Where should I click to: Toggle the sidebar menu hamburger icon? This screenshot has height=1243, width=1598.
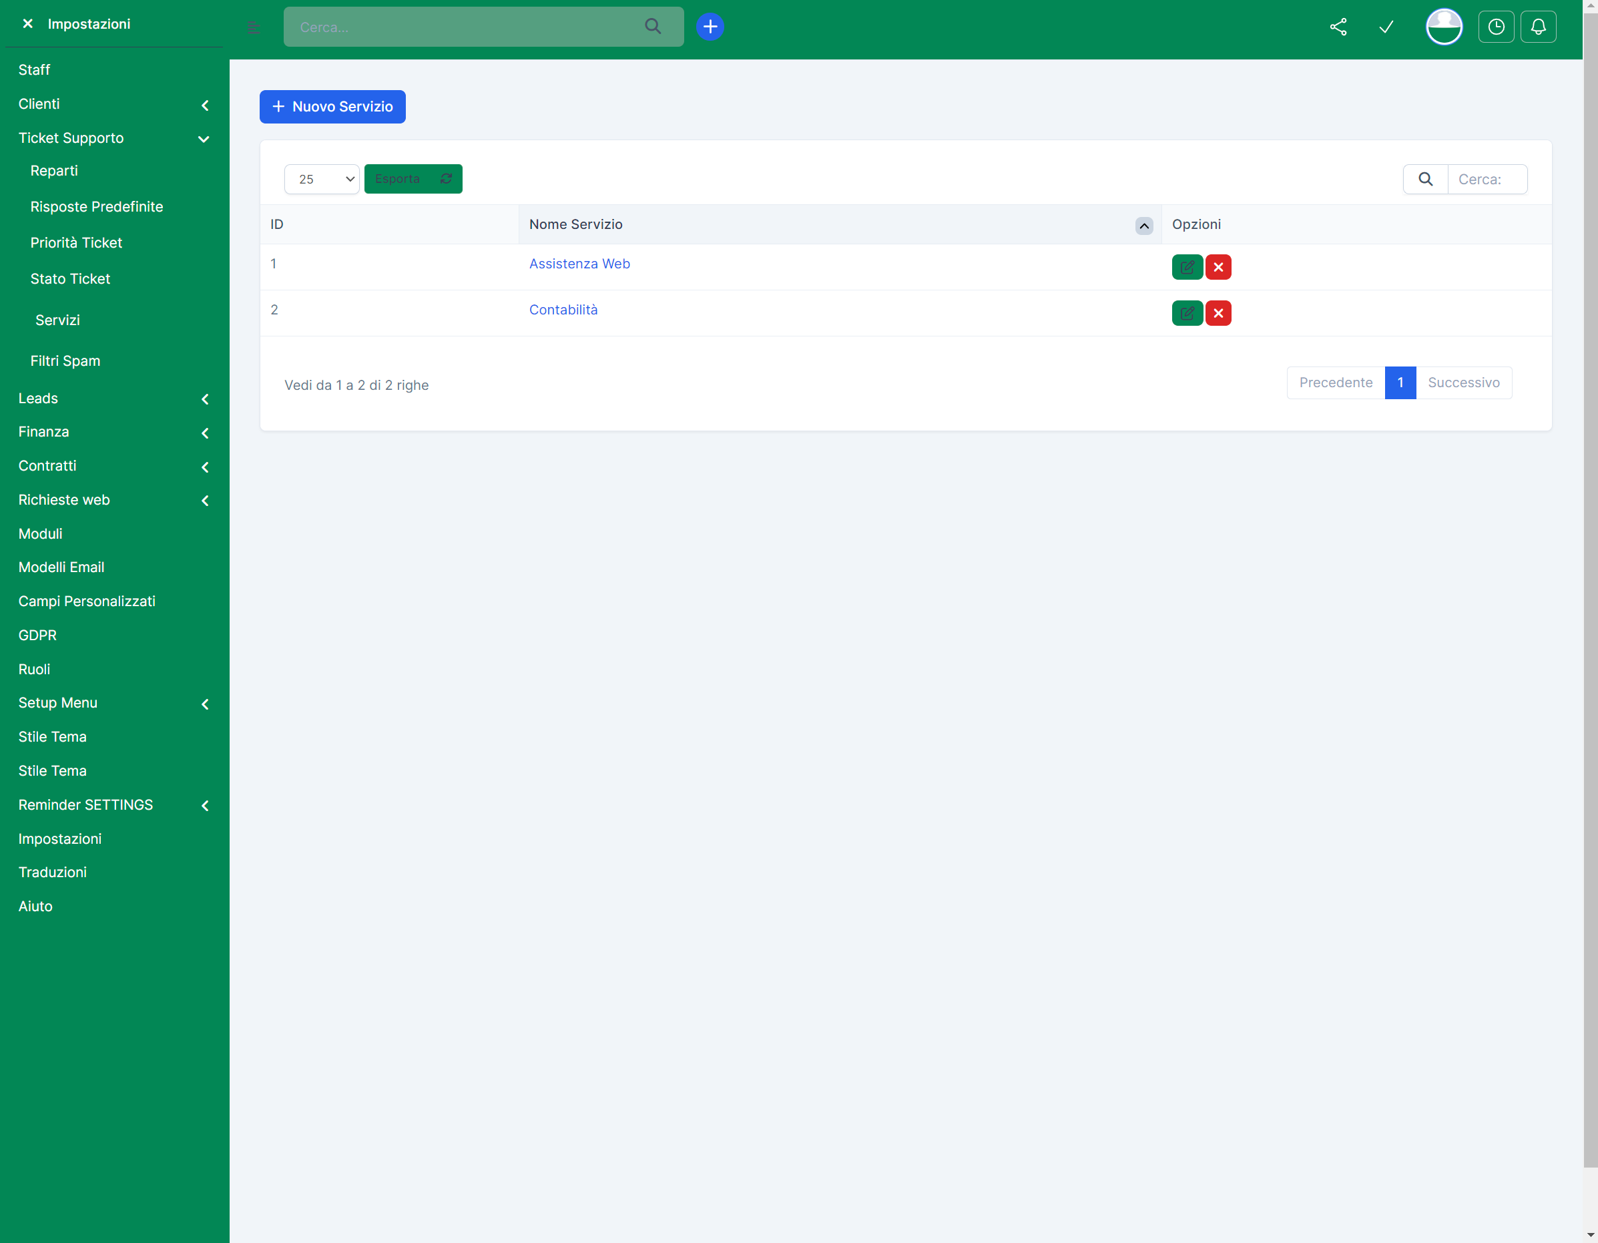point(253,28)
